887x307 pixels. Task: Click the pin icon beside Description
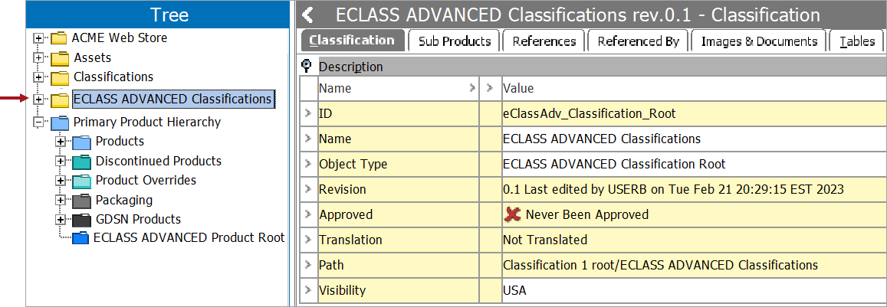click(307, 66)
